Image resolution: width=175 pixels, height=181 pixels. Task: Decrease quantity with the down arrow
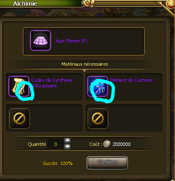coord(68,147)
